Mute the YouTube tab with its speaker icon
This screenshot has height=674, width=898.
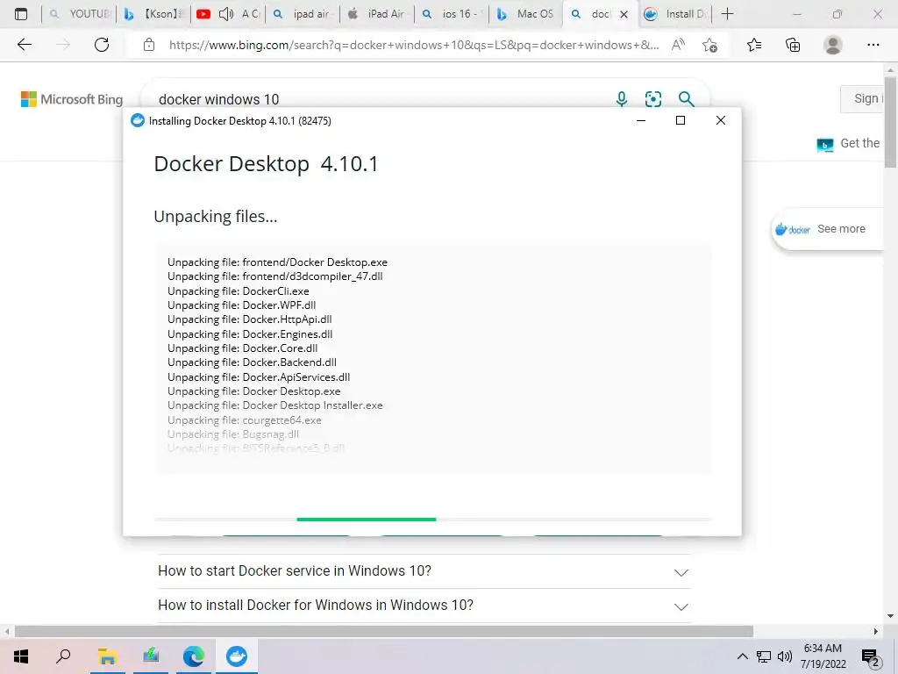point(226,14)
